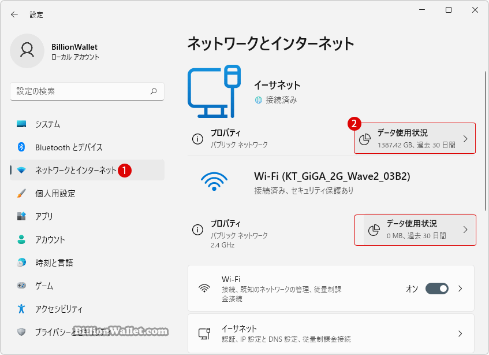Click the 時刻と言語 globe clock icon
Image resolution: width=489 pixels, height=355 pixels.
pyautogui.click(x=21, y=262)
